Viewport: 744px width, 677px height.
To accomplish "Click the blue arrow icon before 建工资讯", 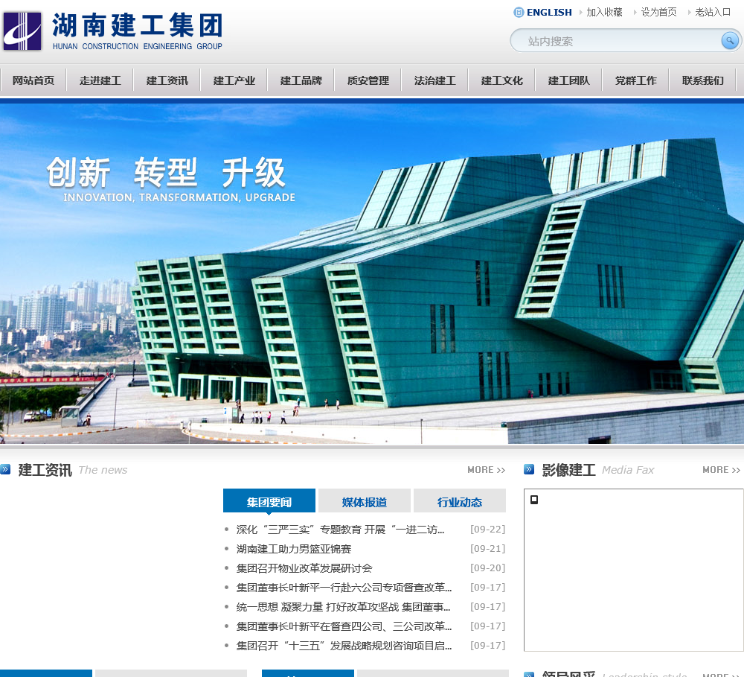I will tap(5, 469).
